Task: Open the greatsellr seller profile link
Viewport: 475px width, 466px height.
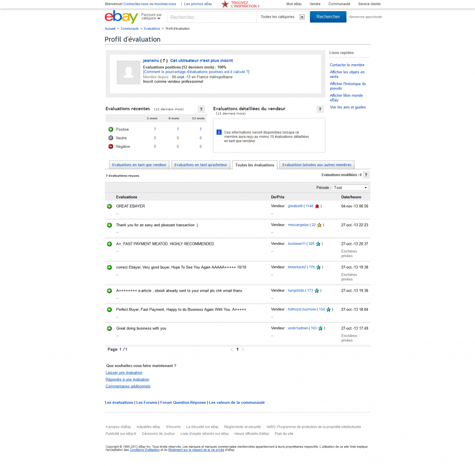Action: pos(295,206)
